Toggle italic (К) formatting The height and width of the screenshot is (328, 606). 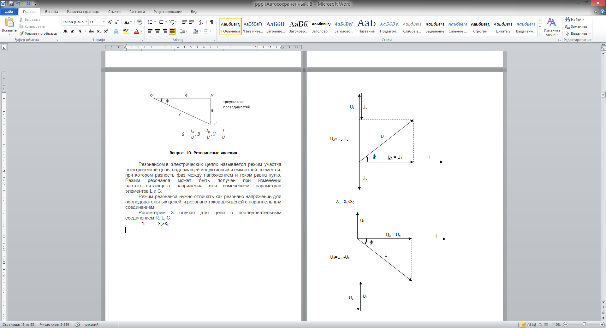[x=73, y=31]
